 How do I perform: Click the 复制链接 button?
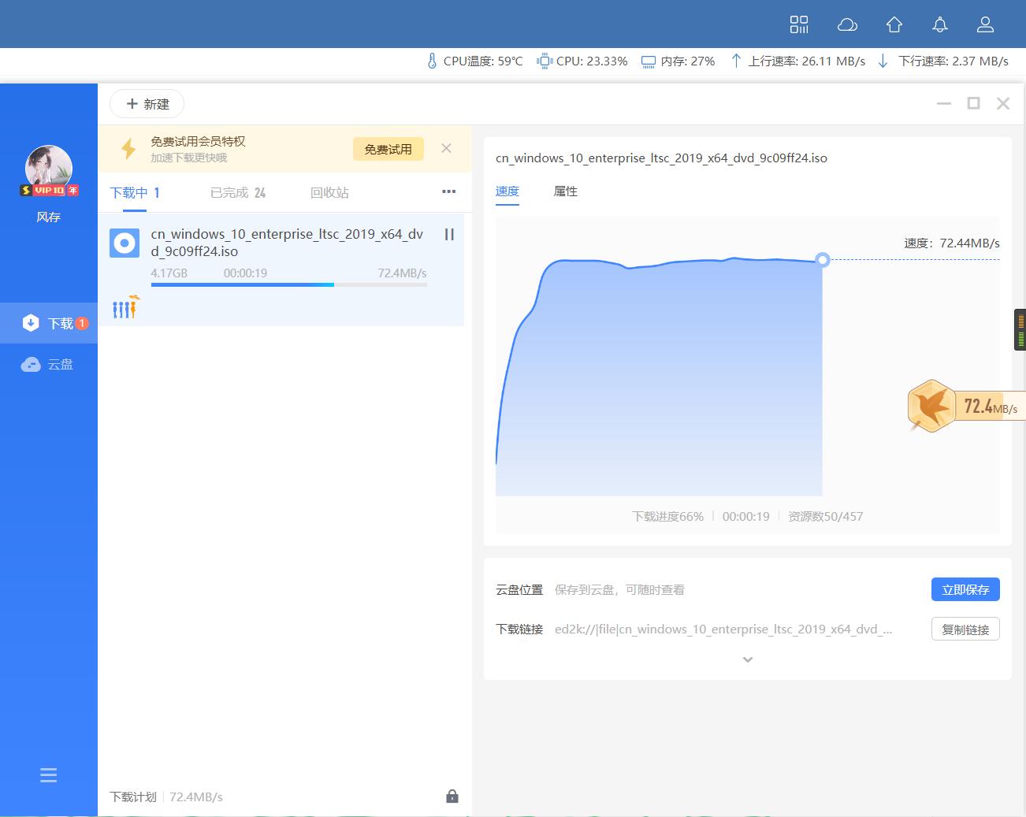[965, 629]
